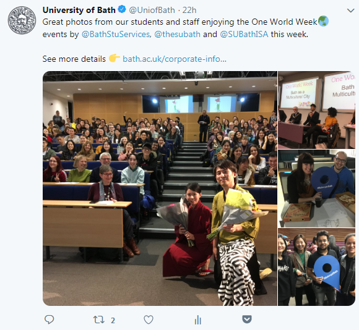The height and width of the screenshot is (330, 359).
Task: Open the pizza box photo thumbnail
Action: pos(316,188)
